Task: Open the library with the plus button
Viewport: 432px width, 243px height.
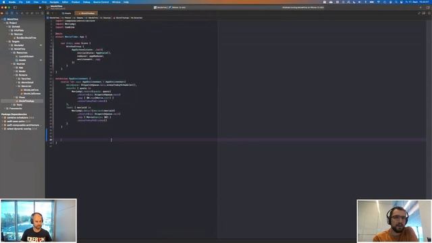Action: [x=421, y=7]
